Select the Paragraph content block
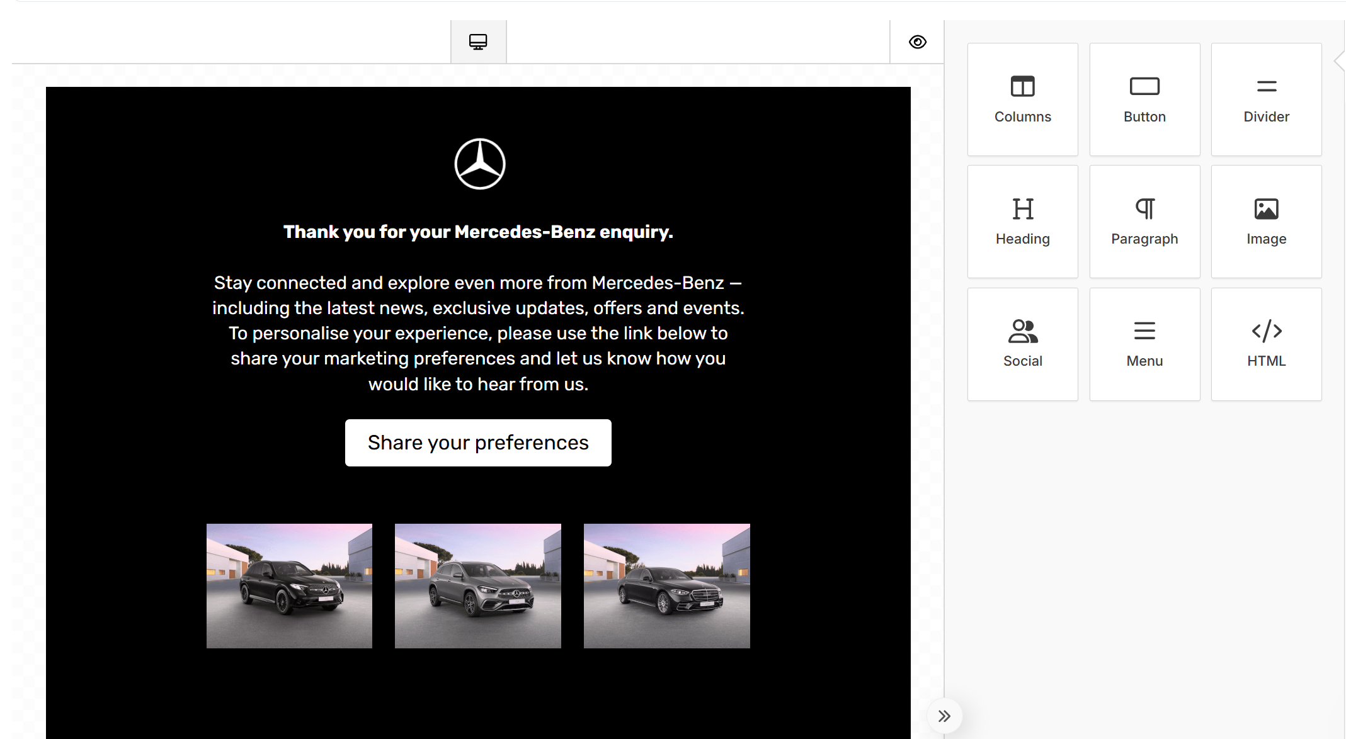Viewport: 1346px width, 739px height. [x=1144, y=222]
